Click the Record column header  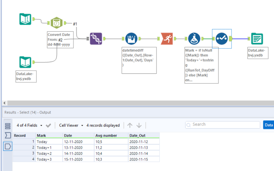coord(24,135)
